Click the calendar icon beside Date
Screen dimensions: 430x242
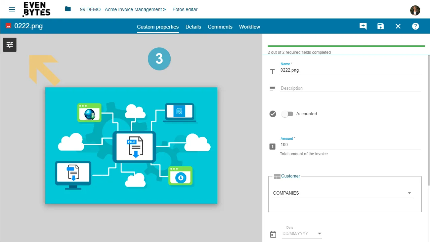[273, 234]
